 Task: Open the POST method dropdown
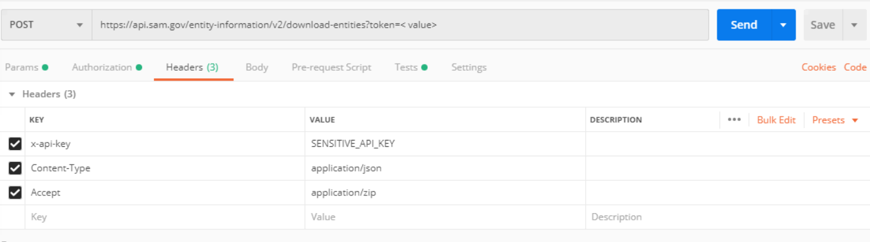46,25
